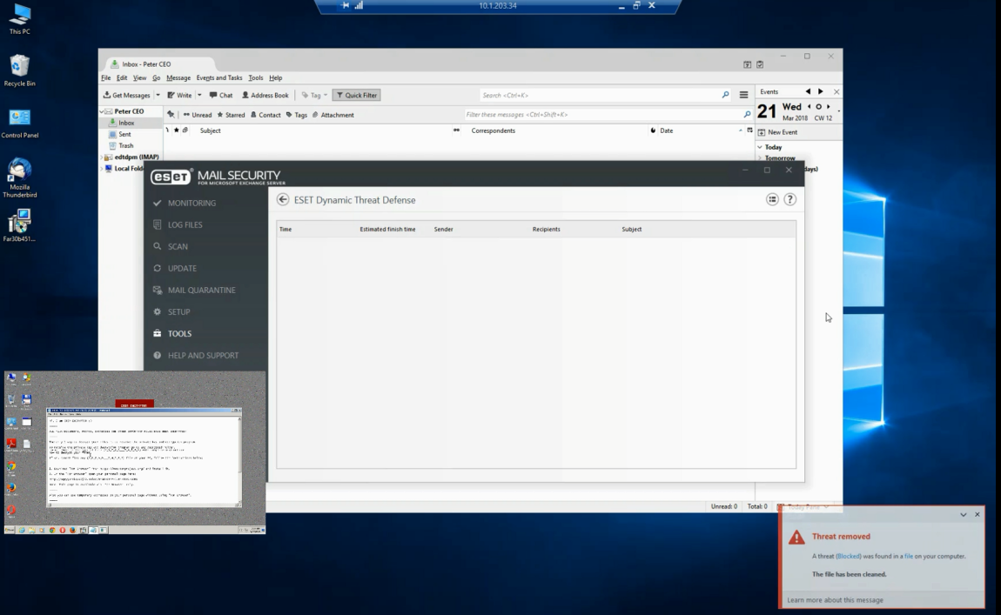This screenshot has height=615, width=1001.
Task: Select Inbox folder in folder tree
Action: (x=126, y=123)
